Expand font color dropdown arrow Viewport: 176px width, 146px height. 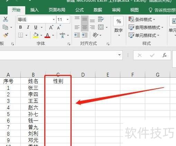coord(53,35)
